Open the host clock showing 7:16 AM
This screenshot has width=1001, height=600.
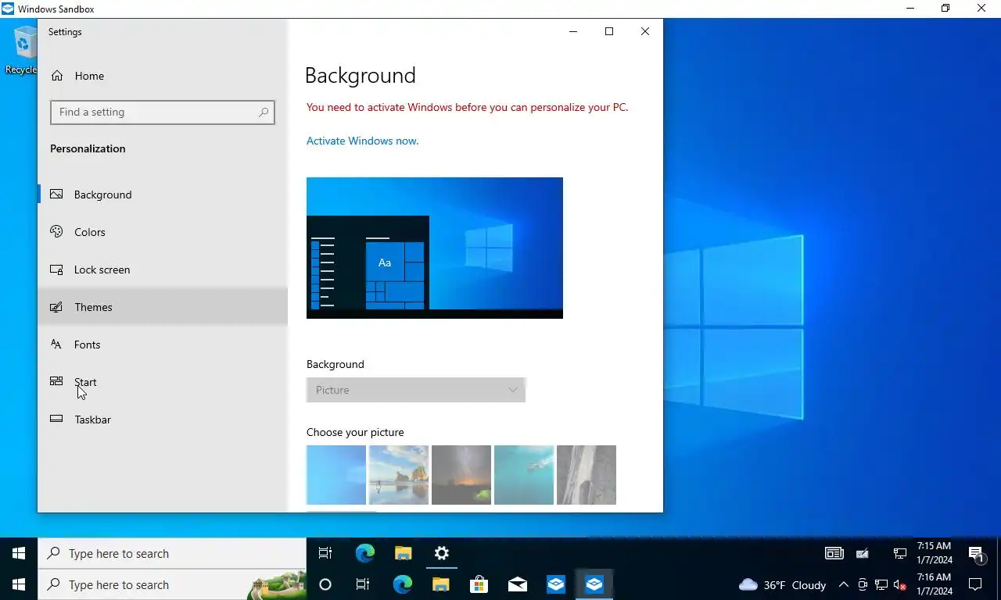(934, 584)
